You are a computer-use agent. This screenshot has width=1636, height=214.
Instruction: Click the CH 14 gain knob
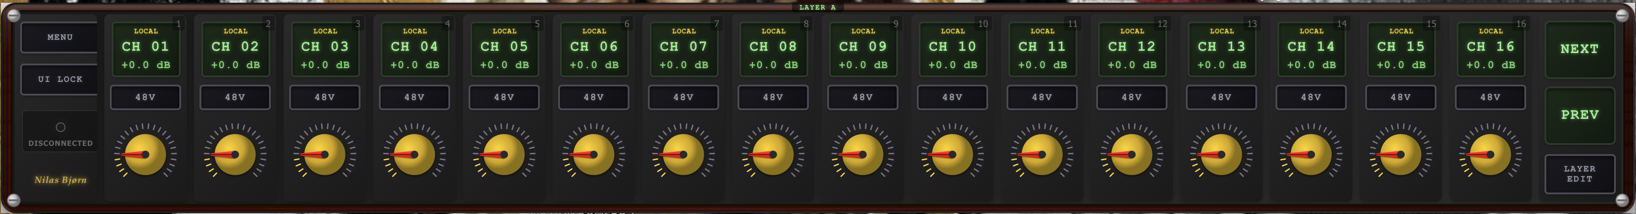tap(1311, 154)
